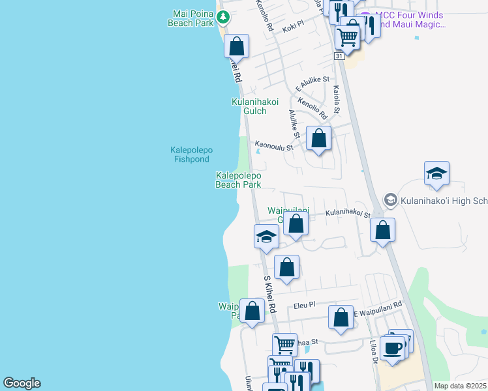Click graduation cap marker on S Kihei Rd
This screenshot has width=488, height=391.
[266, 237]
